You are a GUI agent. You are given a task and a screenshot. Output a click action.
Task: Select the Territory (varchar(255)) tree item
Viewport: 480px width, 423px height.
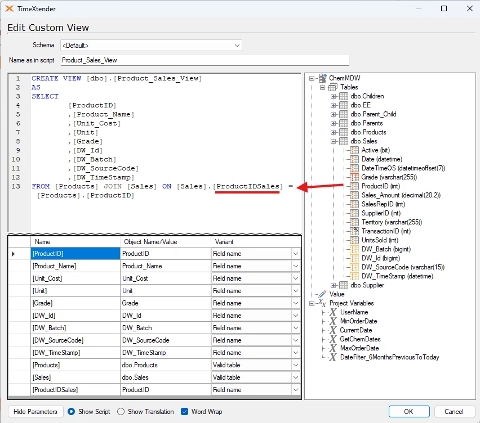point(392,222)
